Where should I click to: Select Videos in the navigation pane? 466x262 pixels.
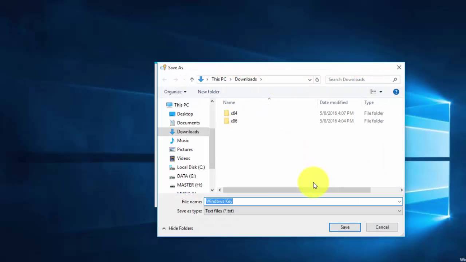coord(183,158)
